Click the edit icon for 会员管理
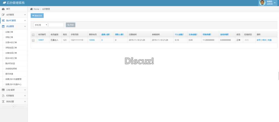Viewport: 279px width, 122px height. click(3, 15)
